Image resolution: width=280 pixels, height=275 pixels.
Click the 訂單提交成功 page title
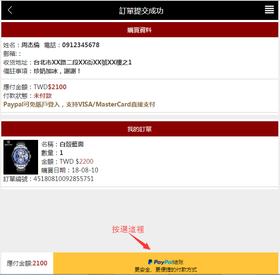pos(141,11)
